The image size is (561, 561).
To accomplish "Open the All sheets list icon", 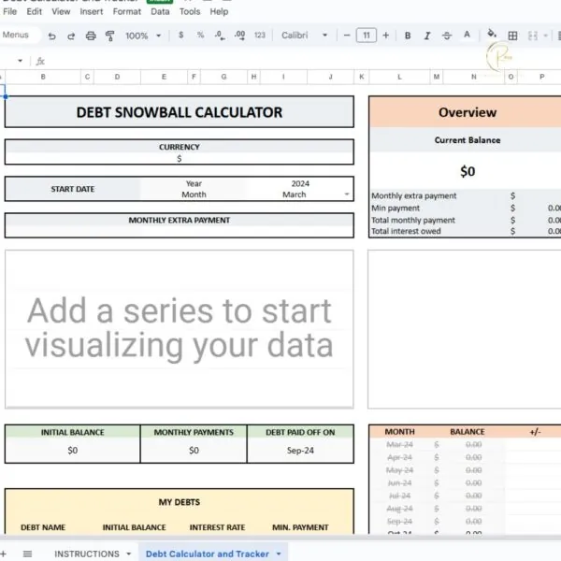I will coord(27,554).
